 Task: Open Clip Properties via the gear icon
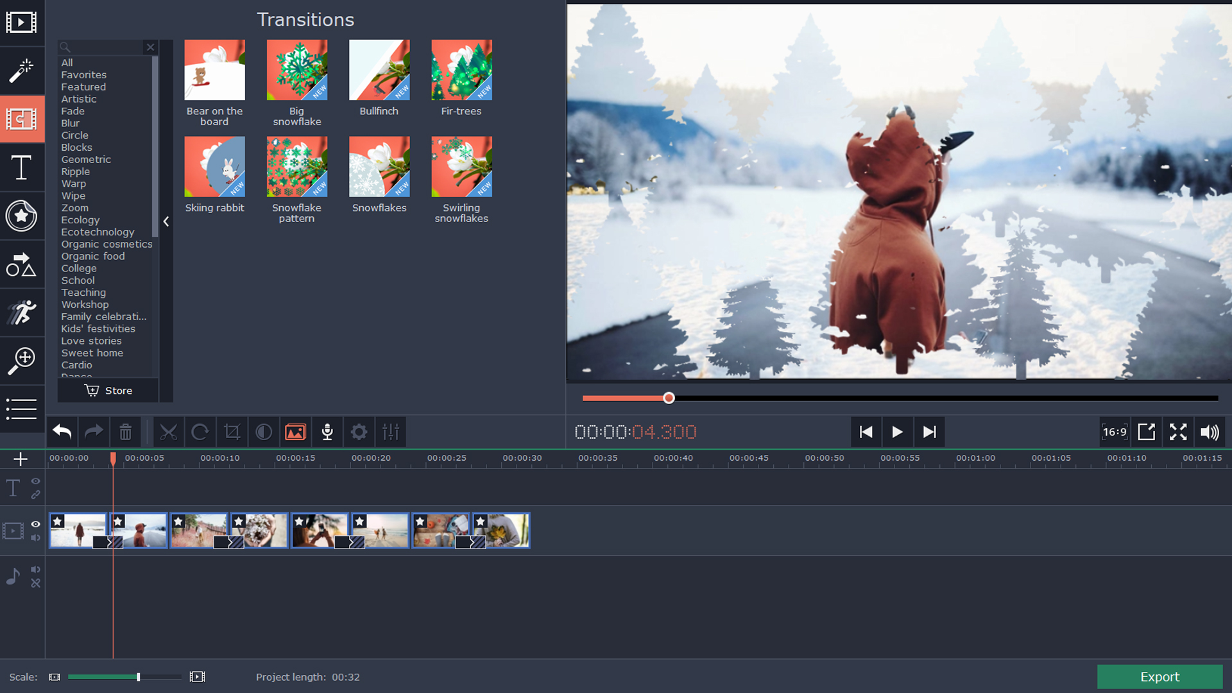pyautogui.click(x=358, y=432)
